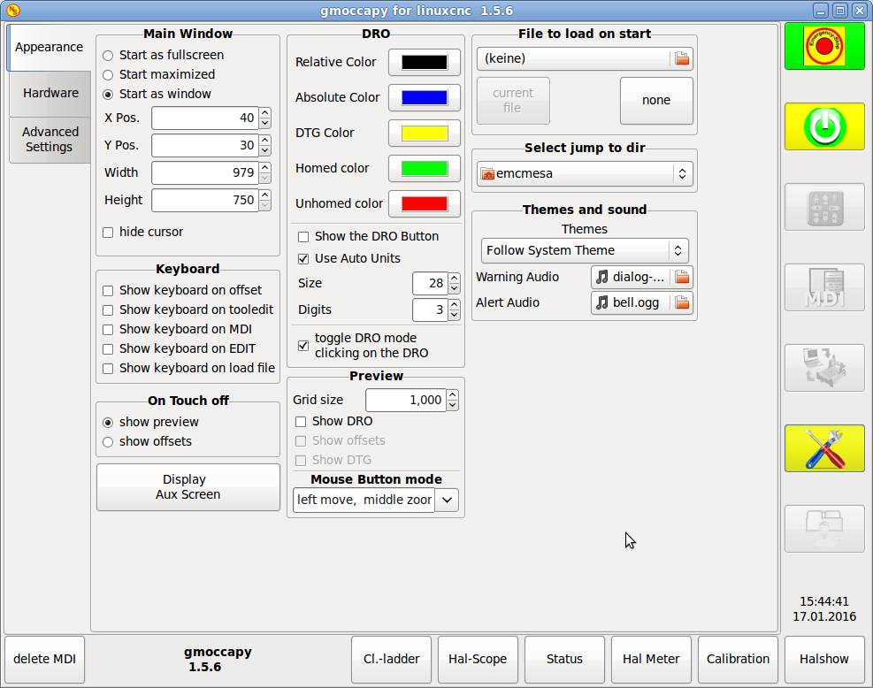This screenshot has height=688, width=873.
Task: Click the delete MDI button
Action: point(44,659)
